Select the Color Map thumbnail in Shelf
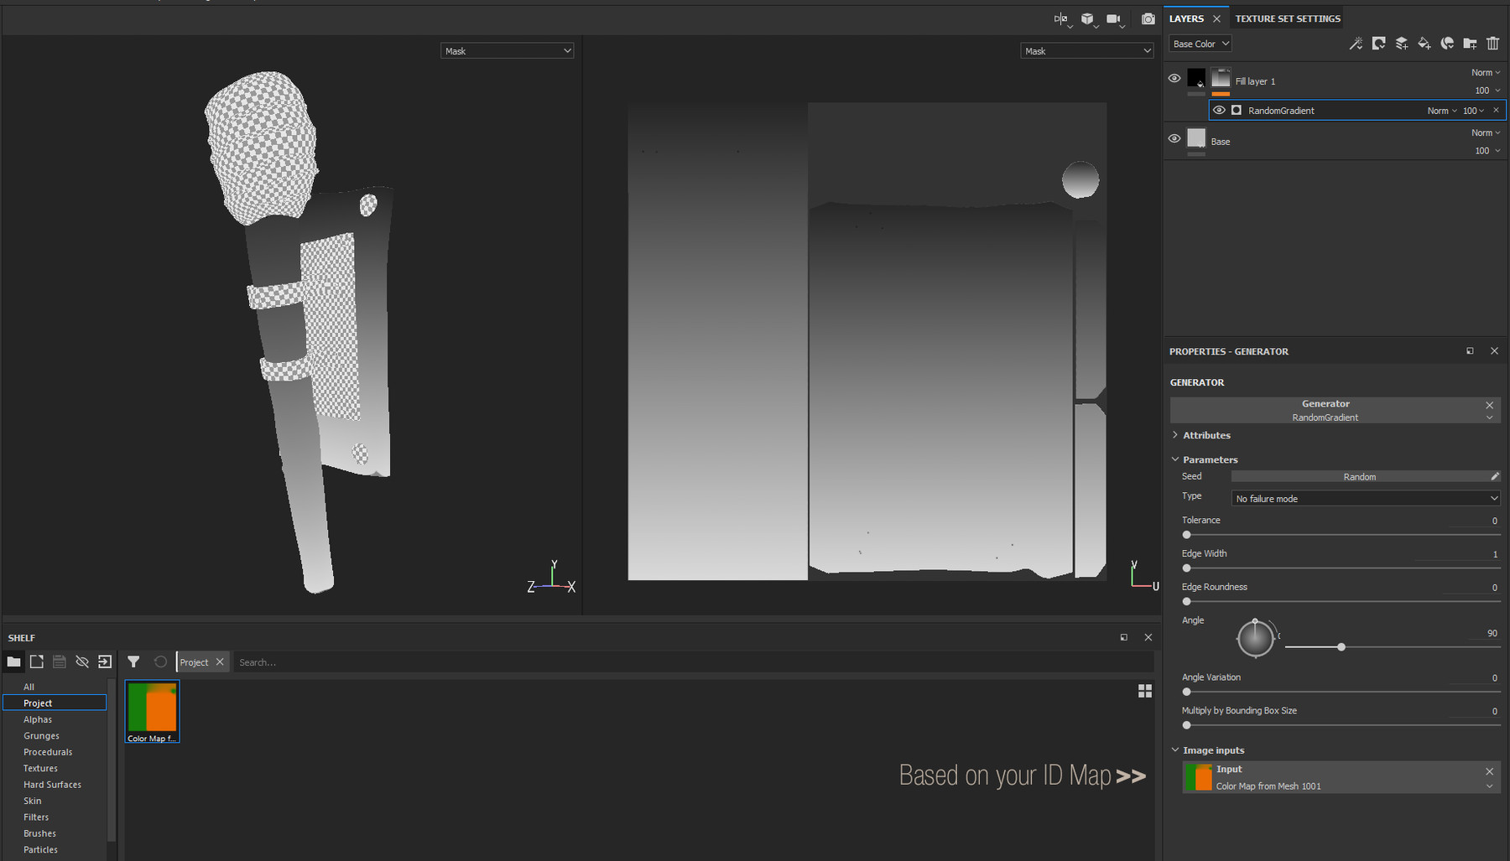This screenshot has width=1510, height=861. (x=152, y=712)
